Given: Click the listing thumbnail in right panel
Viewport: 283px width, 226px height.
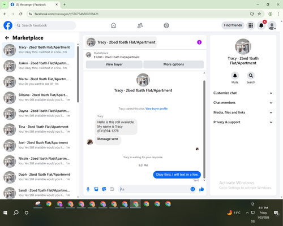Looking at the screenshot, I should pos(243,46).
